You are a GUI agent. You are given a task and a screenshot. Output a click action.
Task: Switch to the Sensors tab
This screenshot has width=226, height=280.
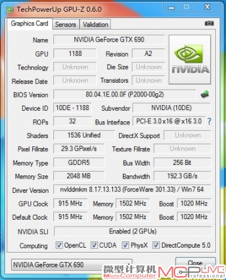coord(66,24)
